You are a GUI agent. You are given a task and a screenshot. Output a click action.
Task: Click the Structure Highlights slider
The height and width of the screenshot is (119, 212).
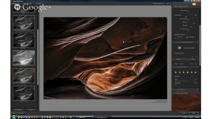tap(189, 20)
